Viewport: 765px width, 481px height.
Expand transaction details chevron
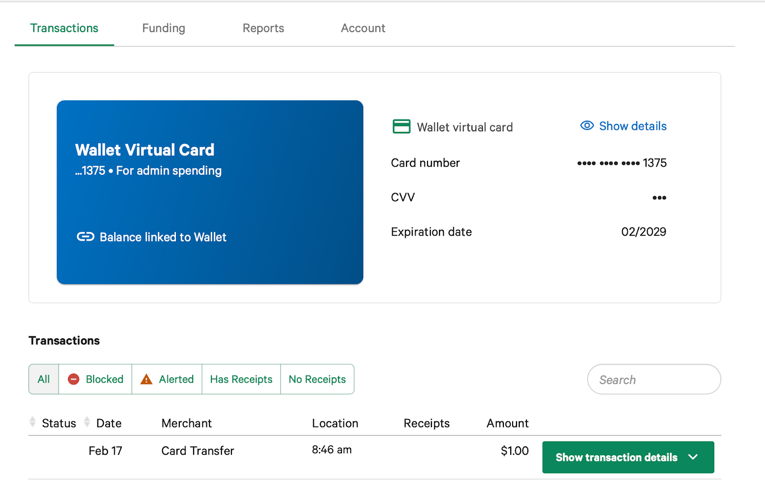pos(693,457)
